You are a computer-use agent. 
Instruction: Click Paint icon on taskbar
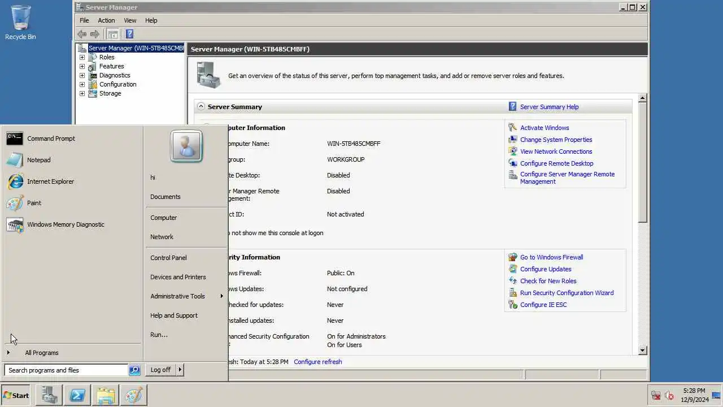point(134,395)
